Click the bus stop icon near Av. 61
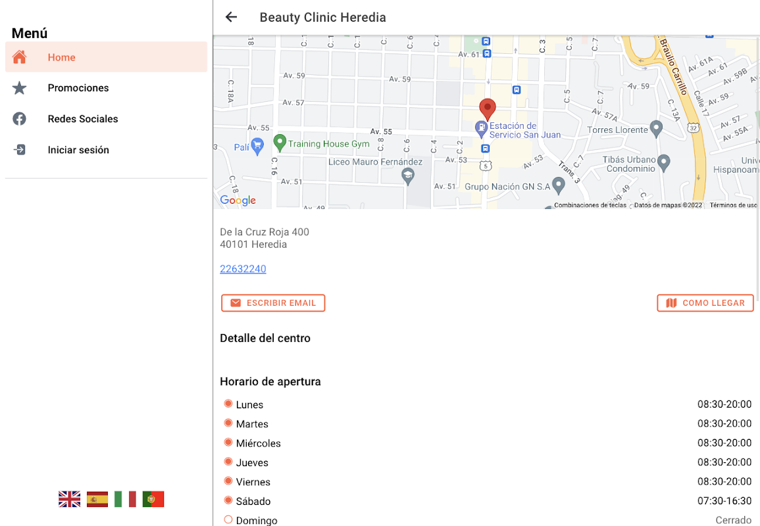The width and height of the screenshot is (760, 526). click(x=487, y=54)
